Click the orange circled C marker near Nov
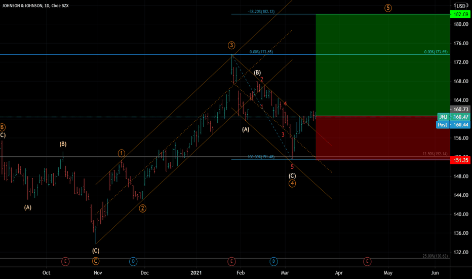The image size is (472, 279). pyautogui.click(x=96, y=261)
